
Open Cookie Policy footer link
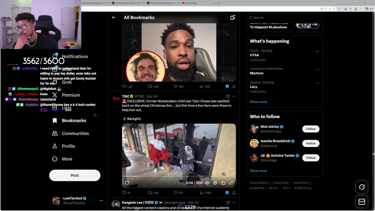click(301, 183)
